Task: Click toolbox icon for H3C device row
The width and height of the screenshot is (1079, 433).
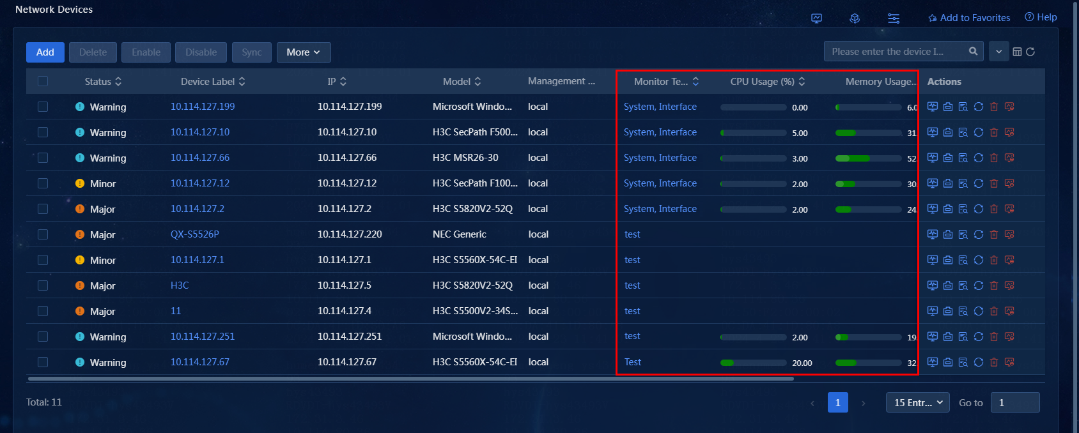Action: click(x=948, y=285)
